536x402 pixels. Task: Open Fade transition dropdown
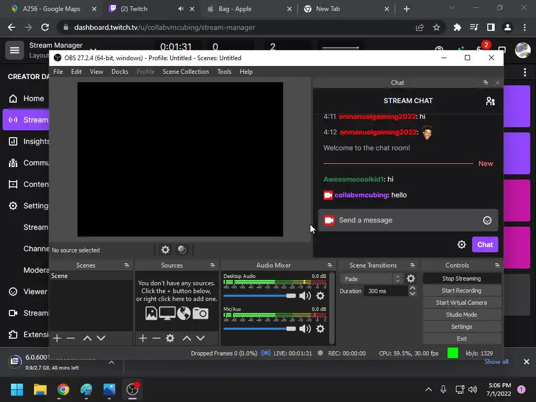(x=371, y=278)
